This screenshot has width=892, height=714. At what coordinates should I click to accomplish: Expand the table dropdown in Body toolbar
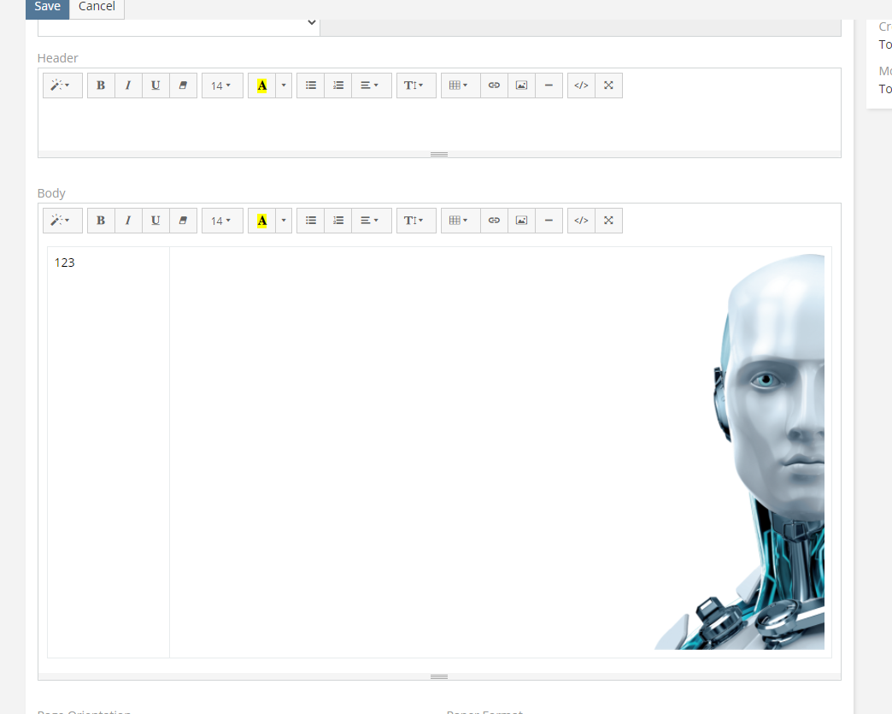click(460, 221)
